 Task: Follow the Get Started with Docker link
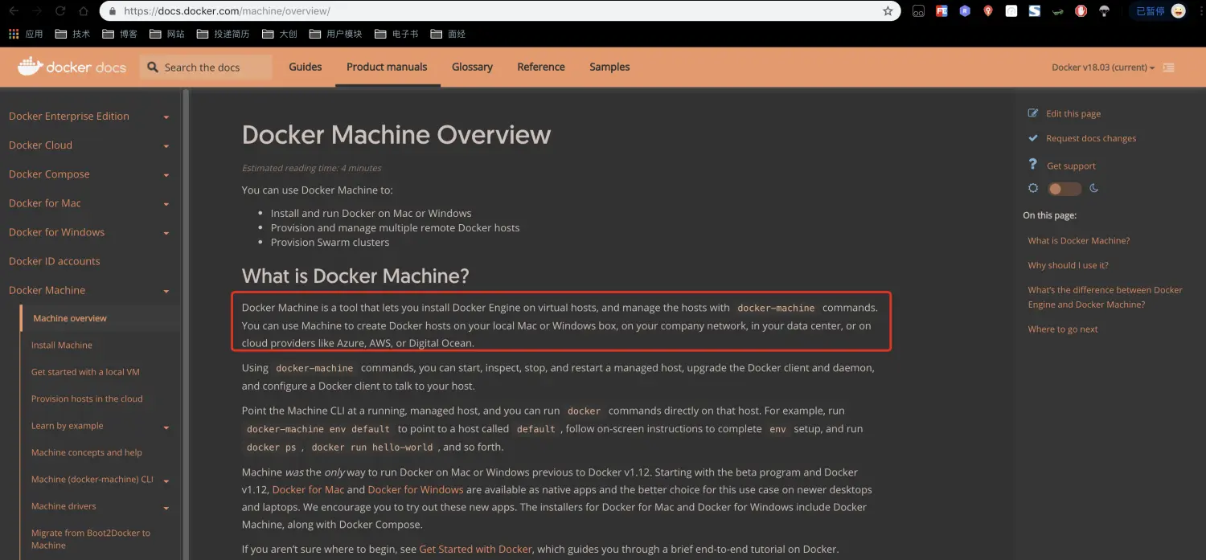tap(475, 550)
